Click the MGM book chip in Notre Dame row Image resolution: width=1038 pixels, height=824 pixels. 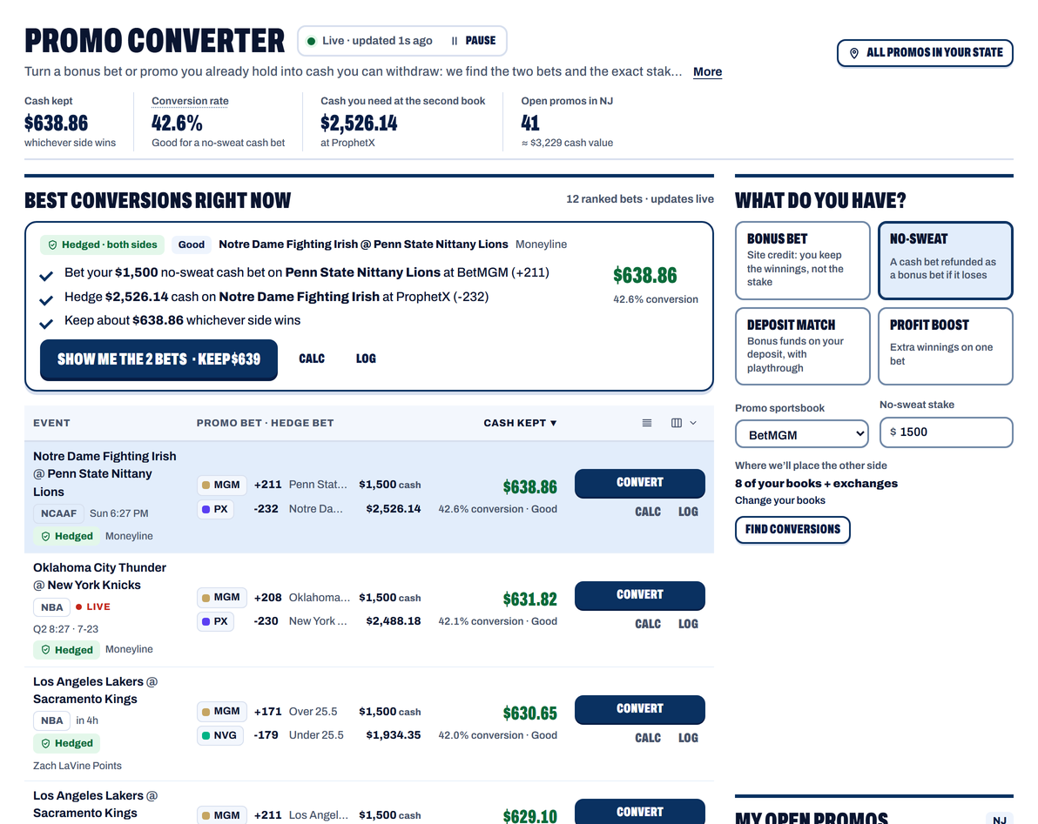tap(222, 485)
